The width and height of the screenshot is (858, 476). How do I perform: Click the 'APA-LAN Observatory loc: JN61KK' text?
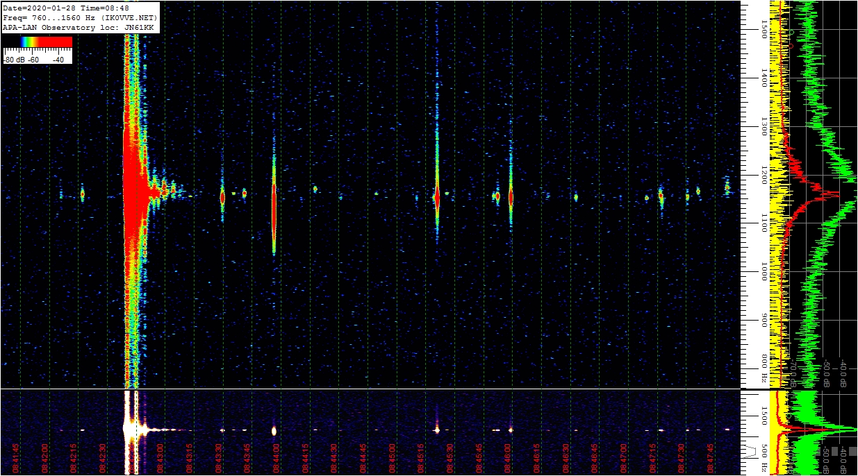tap(78, 26)
